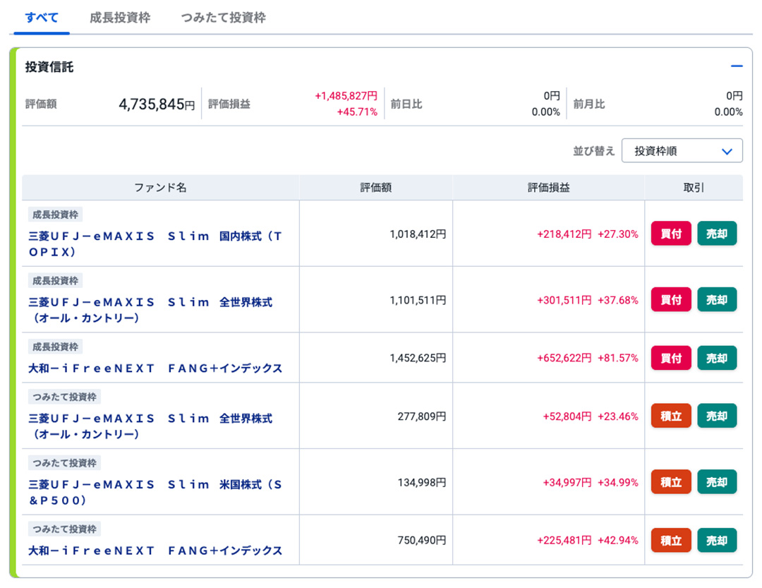Screen dimensions: 762x588
Task: Select total valuation 4,735,845円
Action: click(157, 104)
